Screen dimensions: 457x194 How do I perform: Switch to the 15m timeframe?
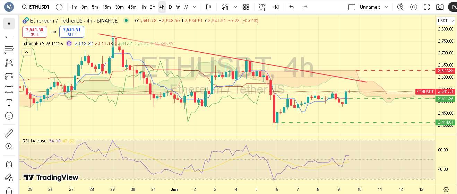pyautogui.click(x=107, y=7)
